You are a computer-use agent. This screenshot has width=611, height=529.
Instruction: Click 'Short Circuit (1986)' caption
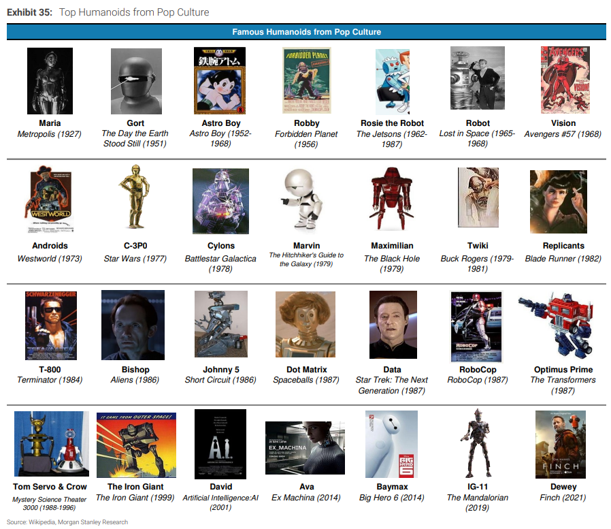[x=220, y=380]
